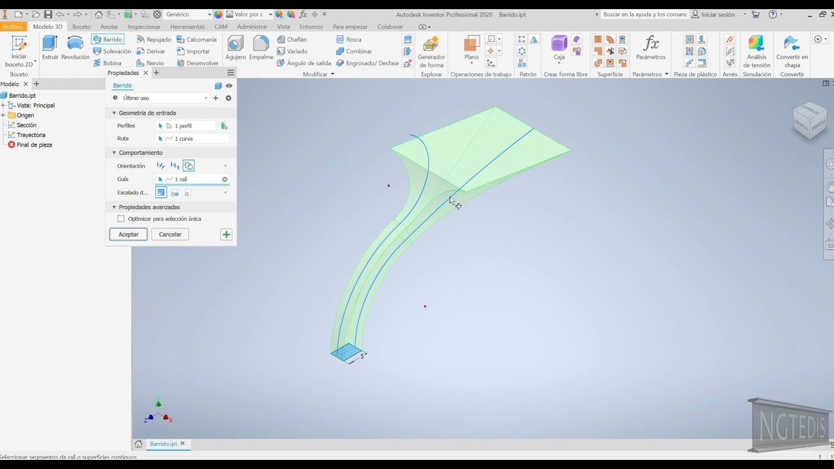Open Análisis de tensión simulation
Image resolution: width=834 pixels, height=469 pixels.
coord(756,52)
